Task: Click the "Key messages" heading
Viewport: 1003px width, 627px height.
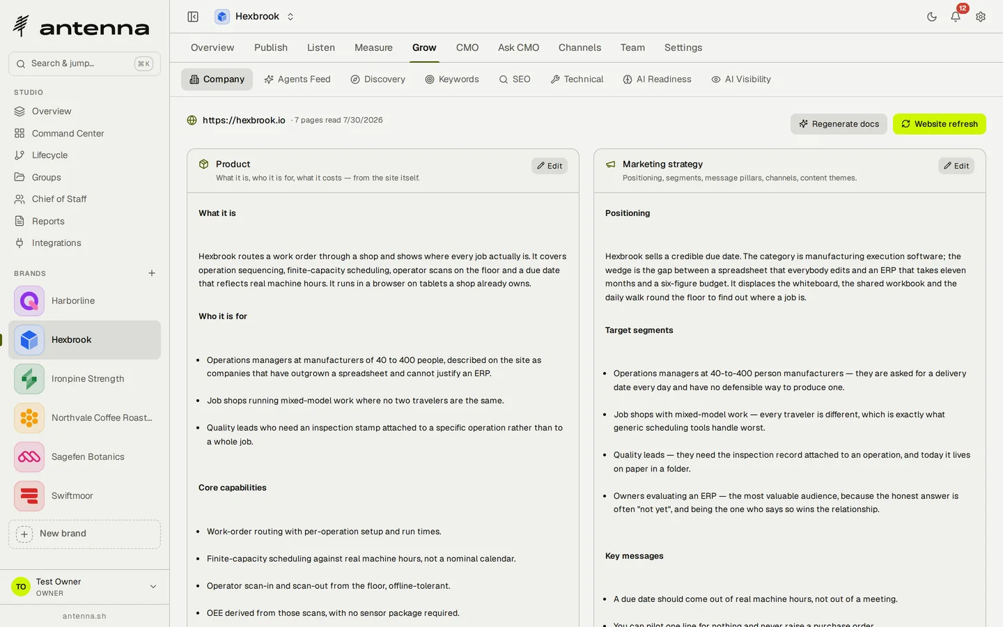Action: pyautogui.click(x=634, y=556)
